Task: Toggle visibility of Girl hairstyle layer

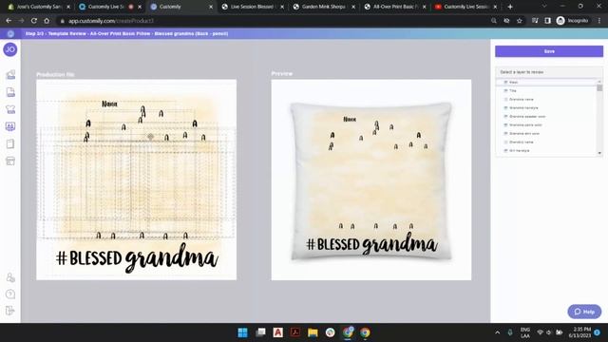Action: (x=505, y=150)
